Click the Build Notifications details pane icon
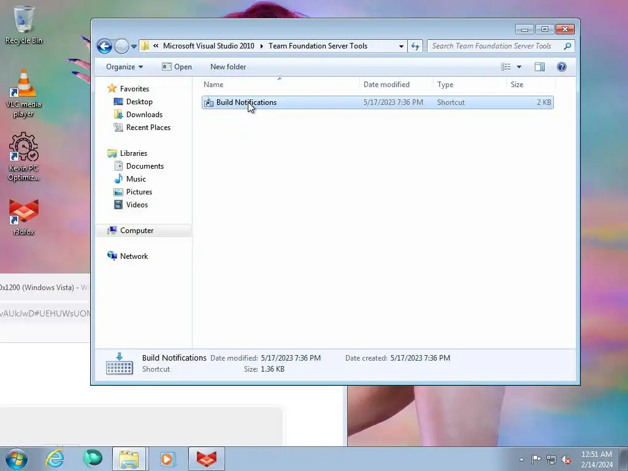The width and height of the screenshot is (628, 471). (x=120, y=363)
